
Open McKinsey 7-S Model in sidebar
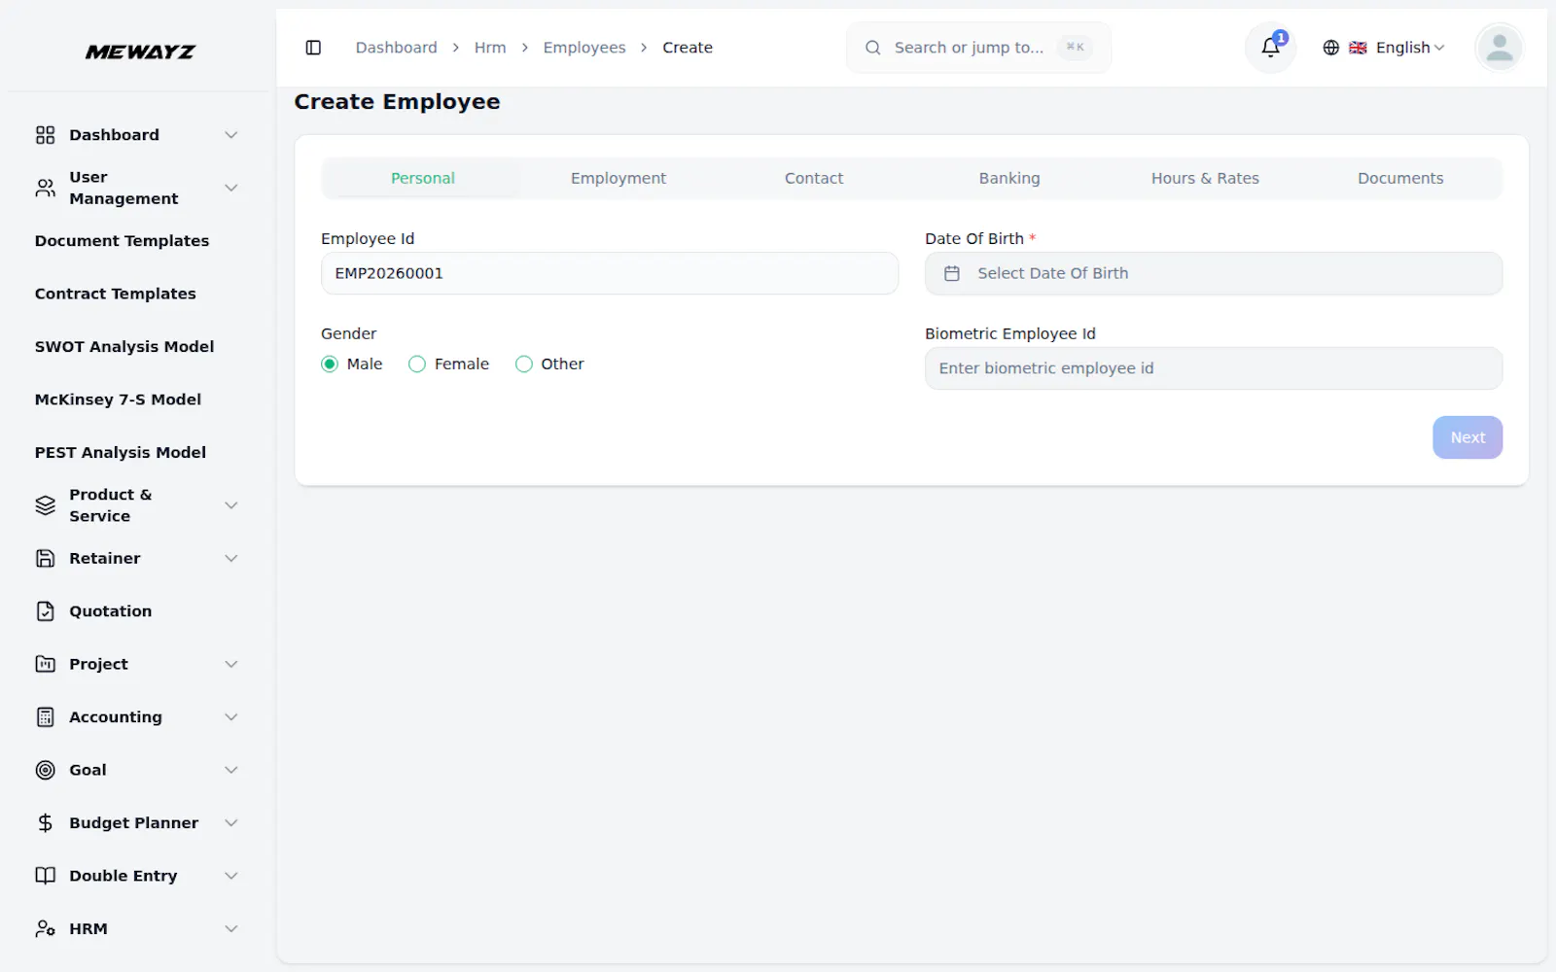(118, 399)
